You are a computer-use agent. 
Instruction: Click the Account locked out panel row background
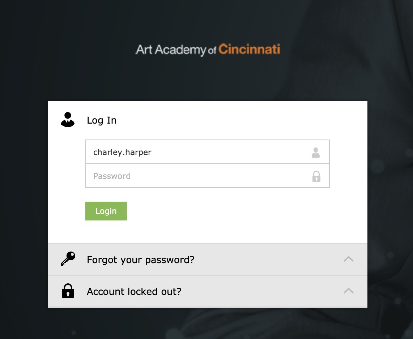pos(207,291)
